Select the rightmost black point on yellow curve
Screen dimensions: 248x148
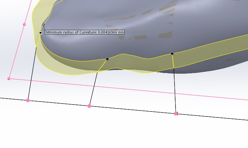click(172, 53)
